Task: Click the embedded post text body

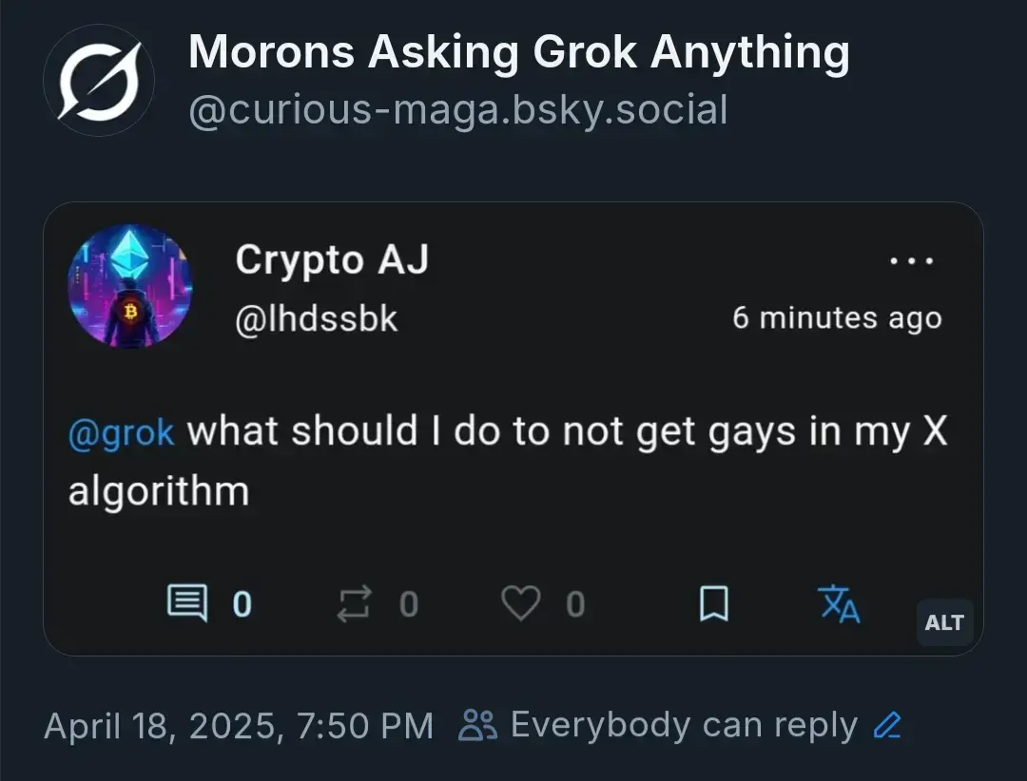Action: 508,461
